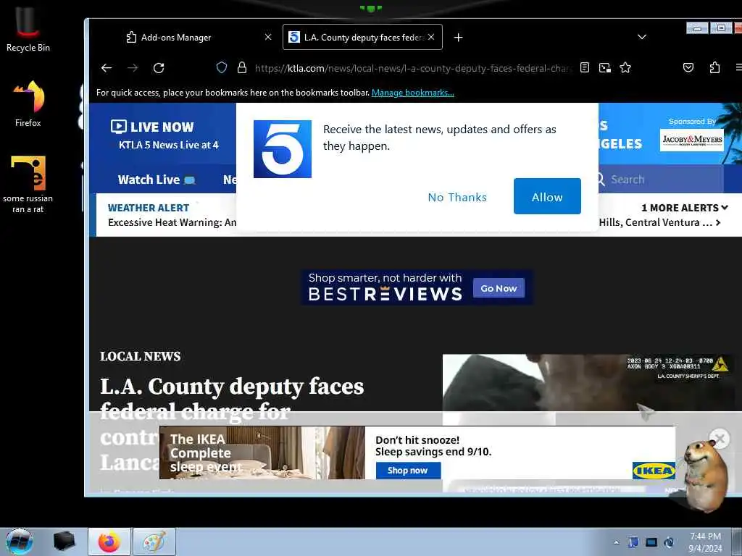The image size is (742, 556).
Task: Open the Watch Live menu item
Action: point(157,180)
